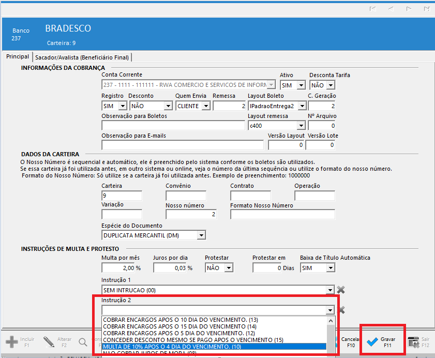
Task: Clear Instrução 2 with the X icon
Action: 342,310
